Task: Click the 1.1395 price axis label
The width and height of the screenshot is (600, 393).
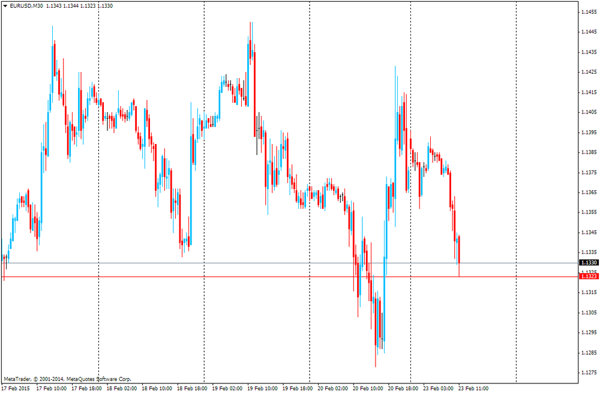Action: click(589, 133)
